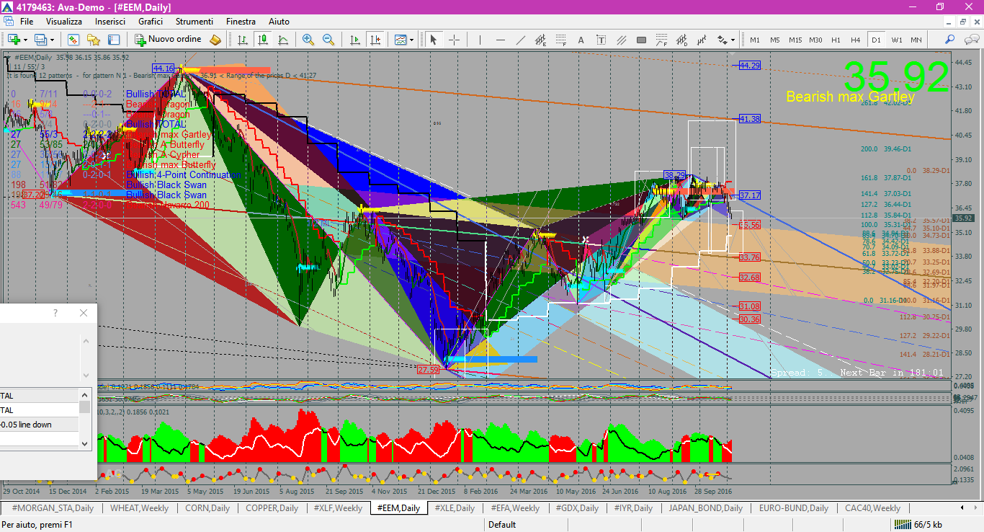Switch chart to candlesticks mode

click(263, 40)
